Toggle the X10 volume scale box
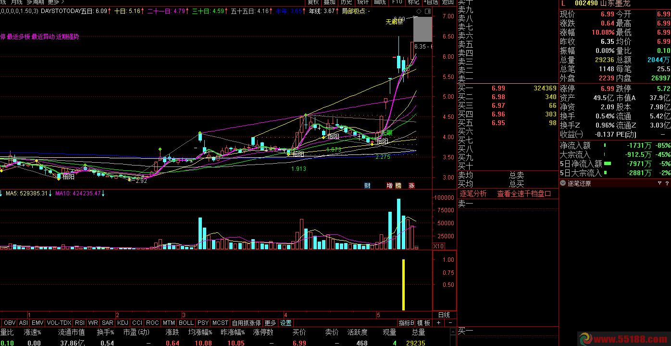The image size is (671, 346). 438,246
